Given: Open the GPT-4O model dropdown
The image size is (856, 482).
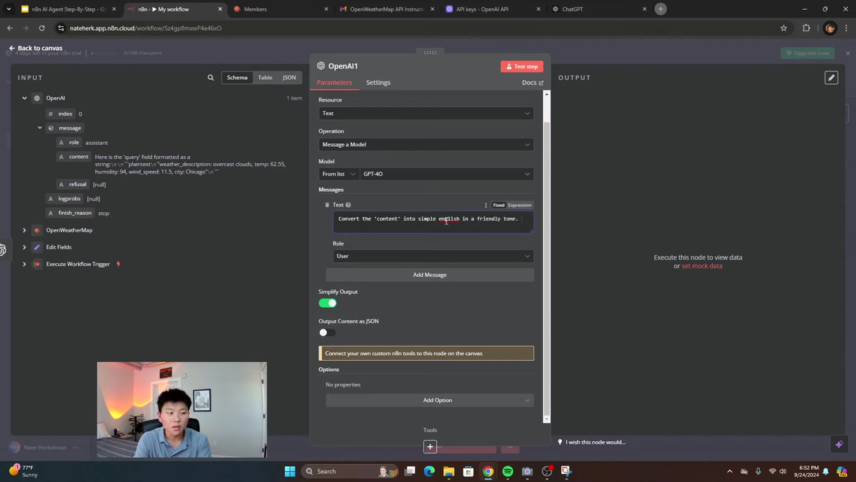Looking at the screenshot, I should tap(446, 174).
